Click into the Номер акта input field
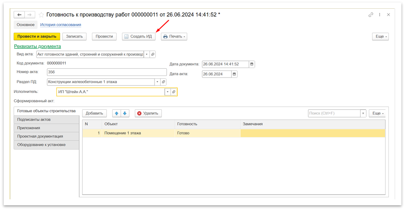This screenshot has height=210, width=405. click(x=106, y=72)
